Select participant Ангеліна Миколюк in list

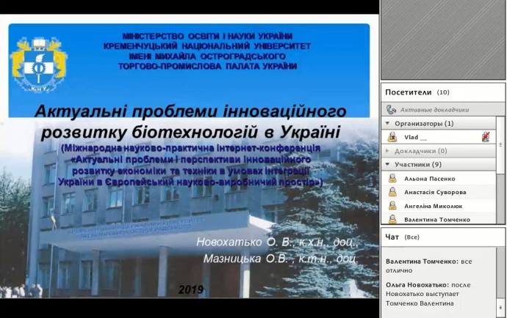(x=434, y=206)
